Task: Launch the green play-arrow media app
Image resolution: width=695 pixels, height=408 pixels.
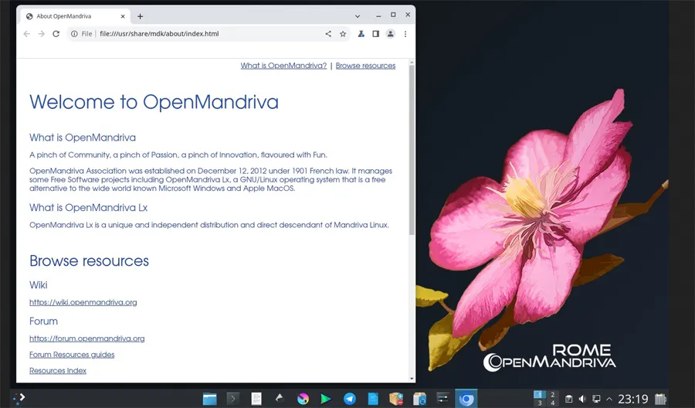Action: (326, 399)
